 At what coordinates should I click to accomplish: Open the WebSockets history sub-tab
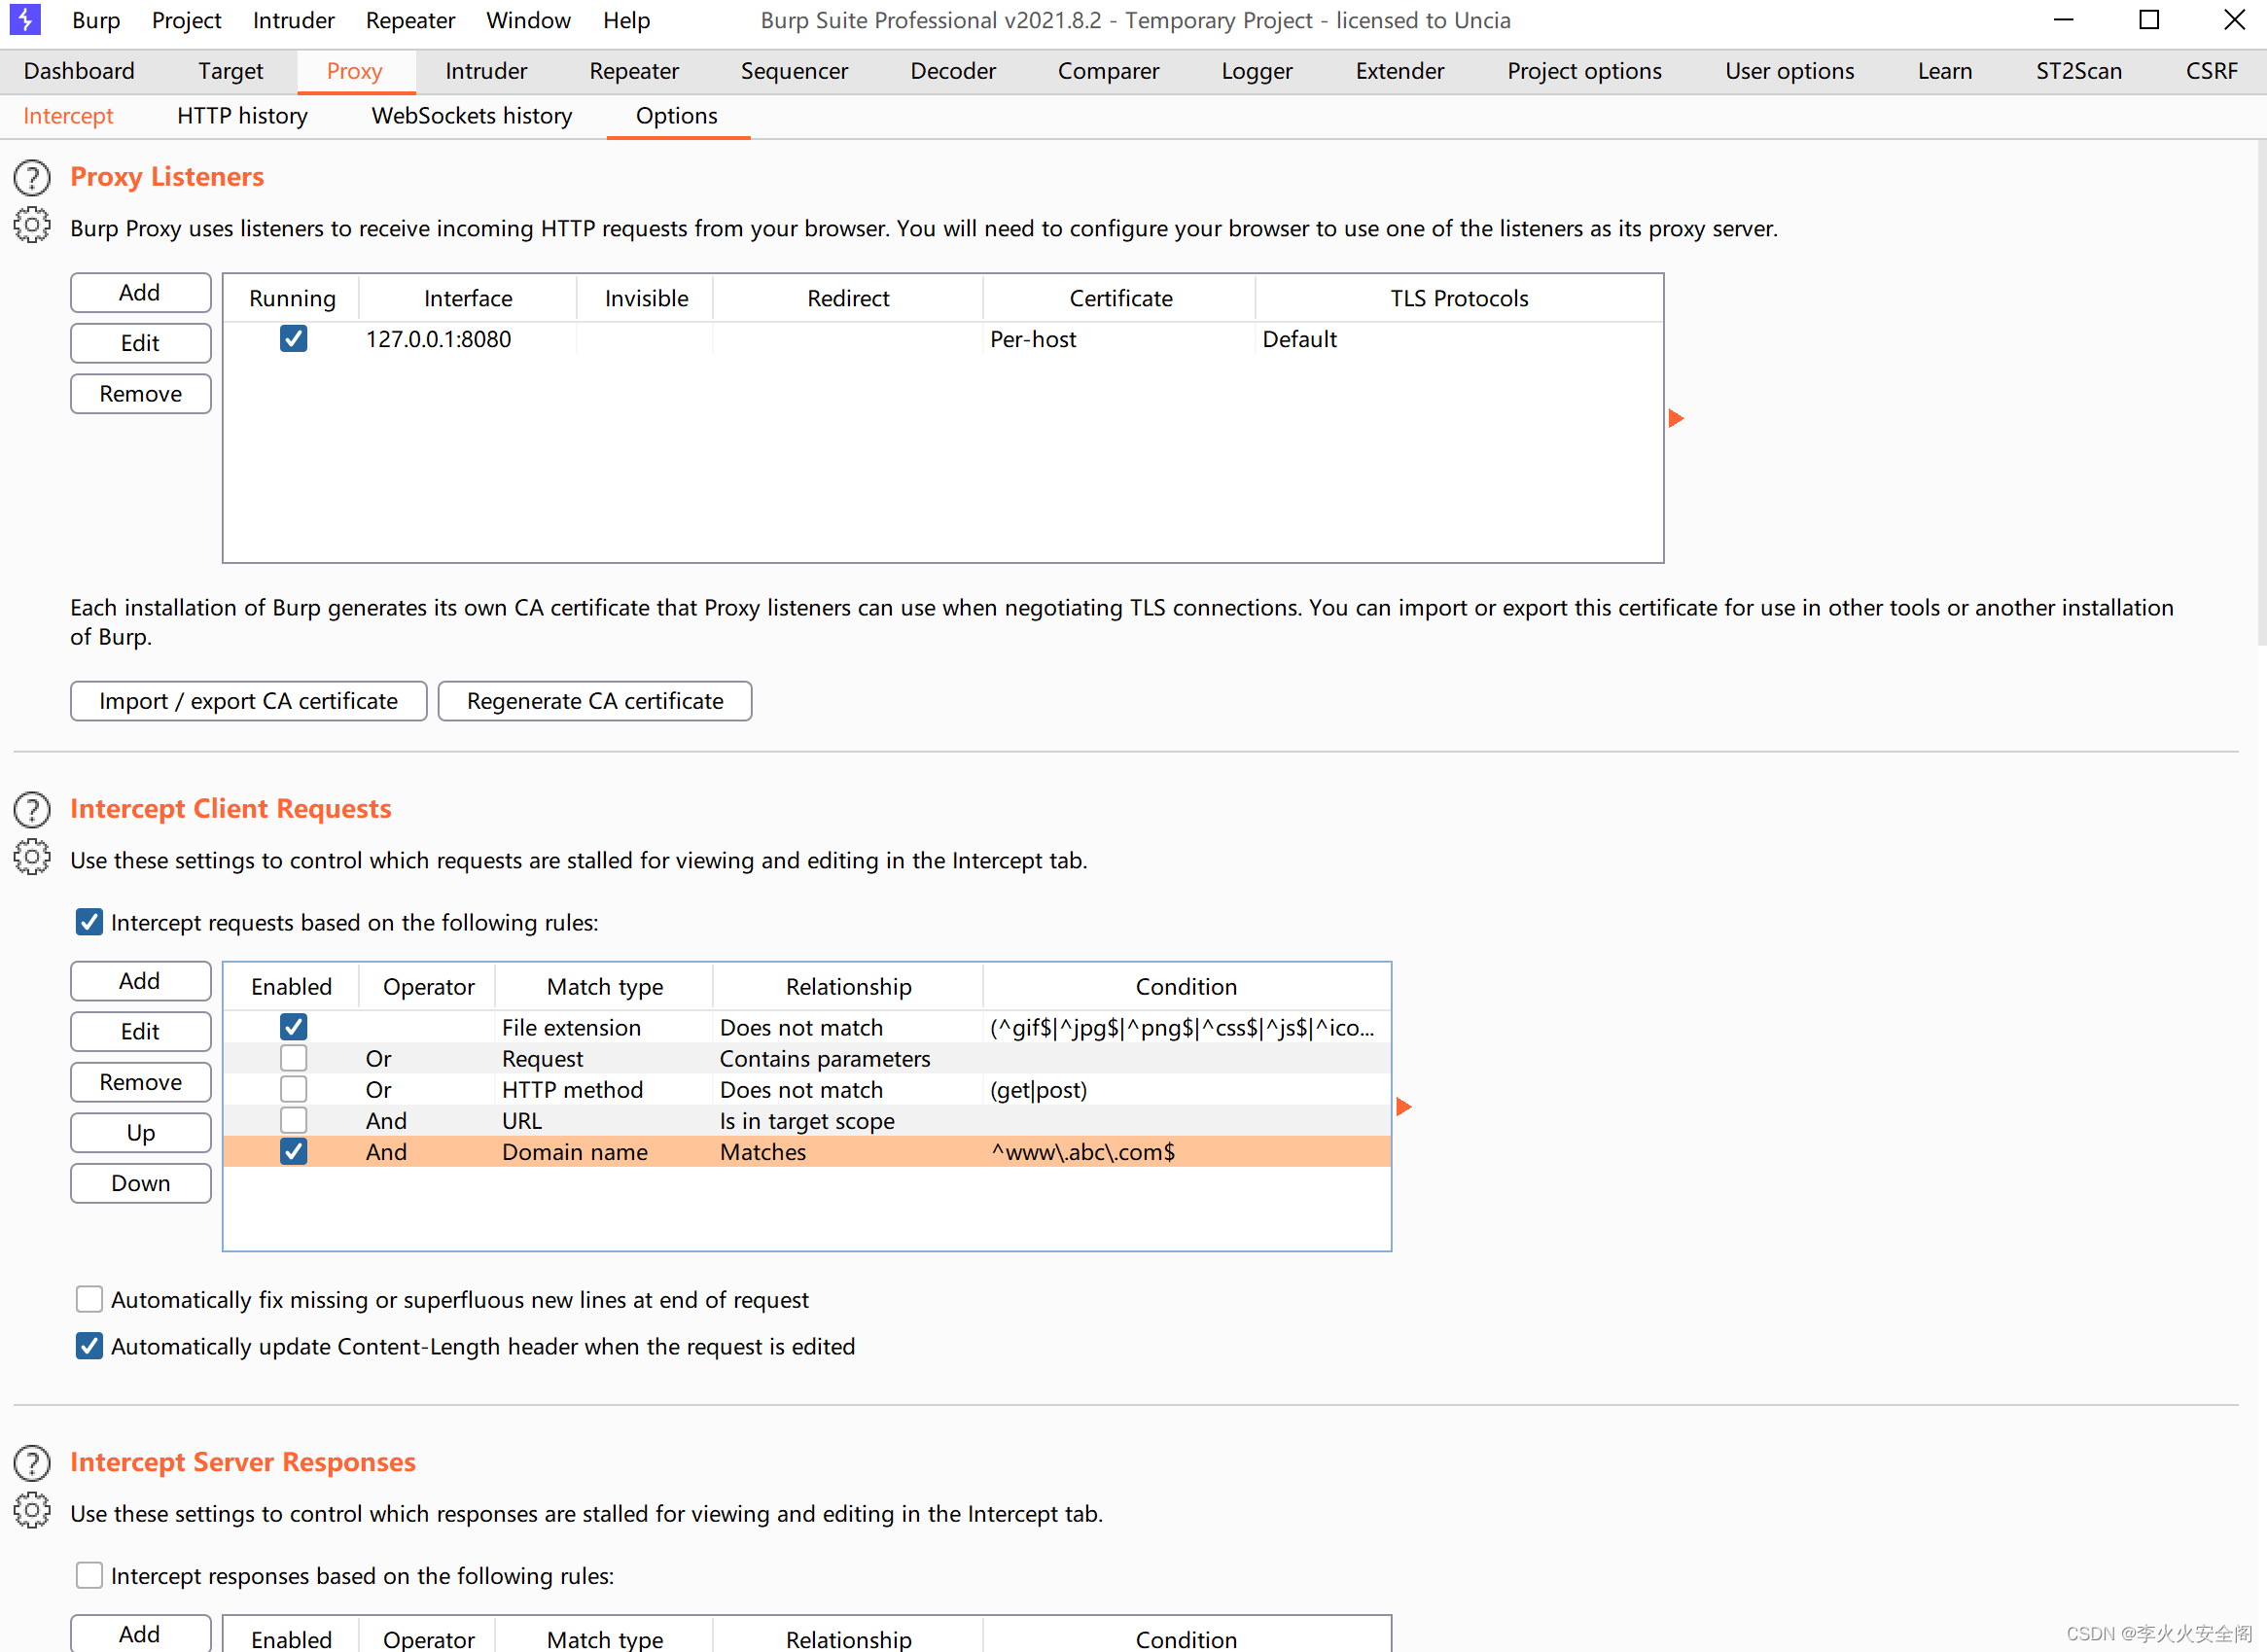click(472, 116)
